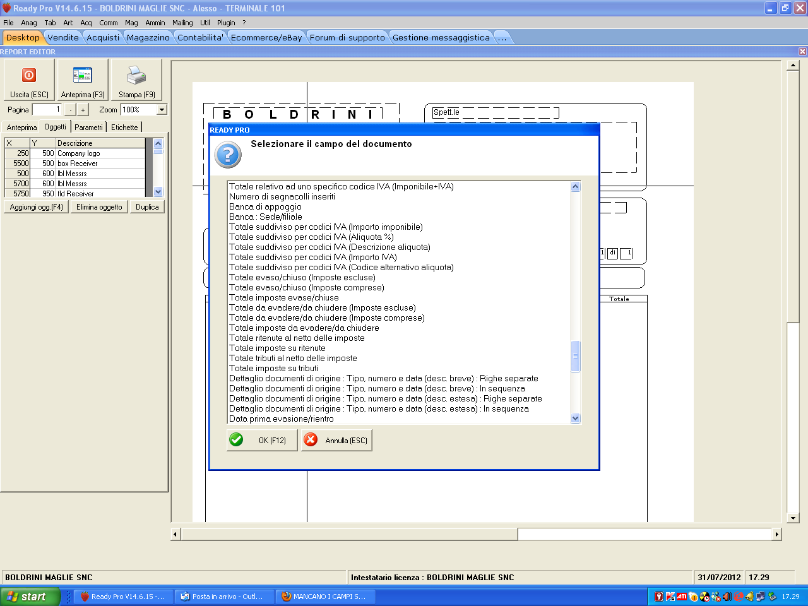This screenshot has height=606, width=808.
Task: Switch to the Anteprima tab
Action: click(21, 128)
